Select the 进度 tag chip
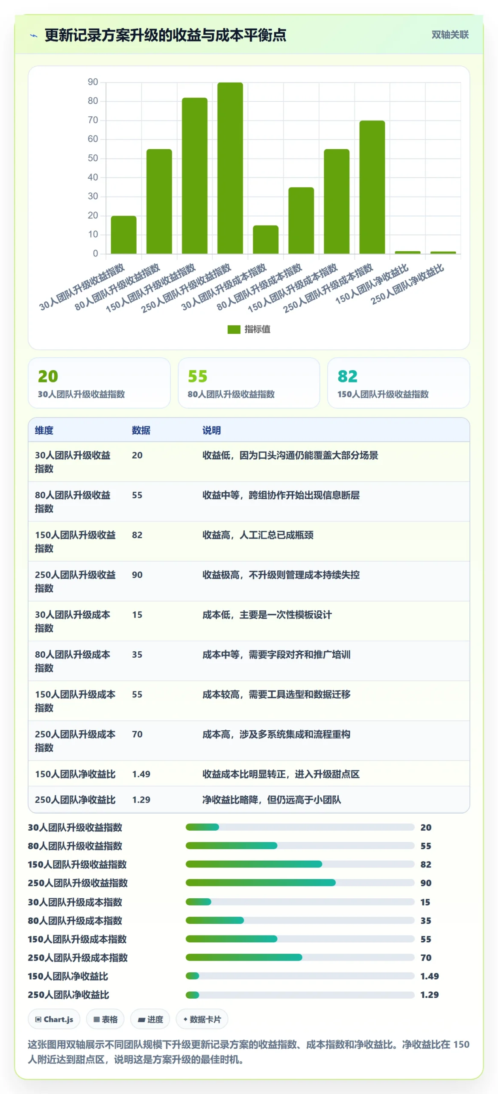Screen dimensions: 498x1094 coord(150,1019)
